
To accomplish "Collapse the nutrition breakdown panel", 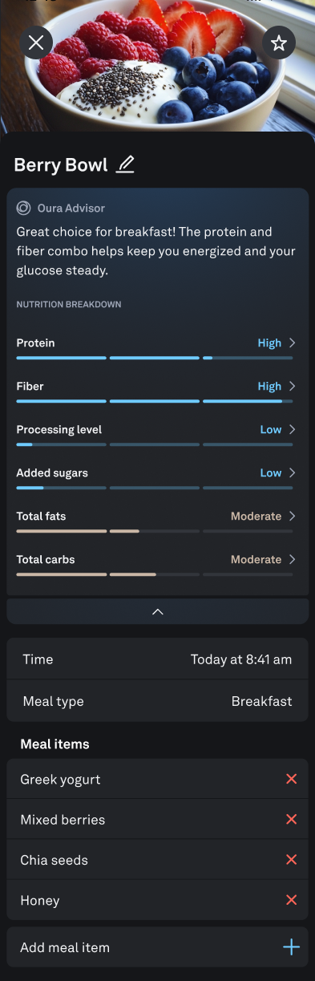I will (158, 611).
